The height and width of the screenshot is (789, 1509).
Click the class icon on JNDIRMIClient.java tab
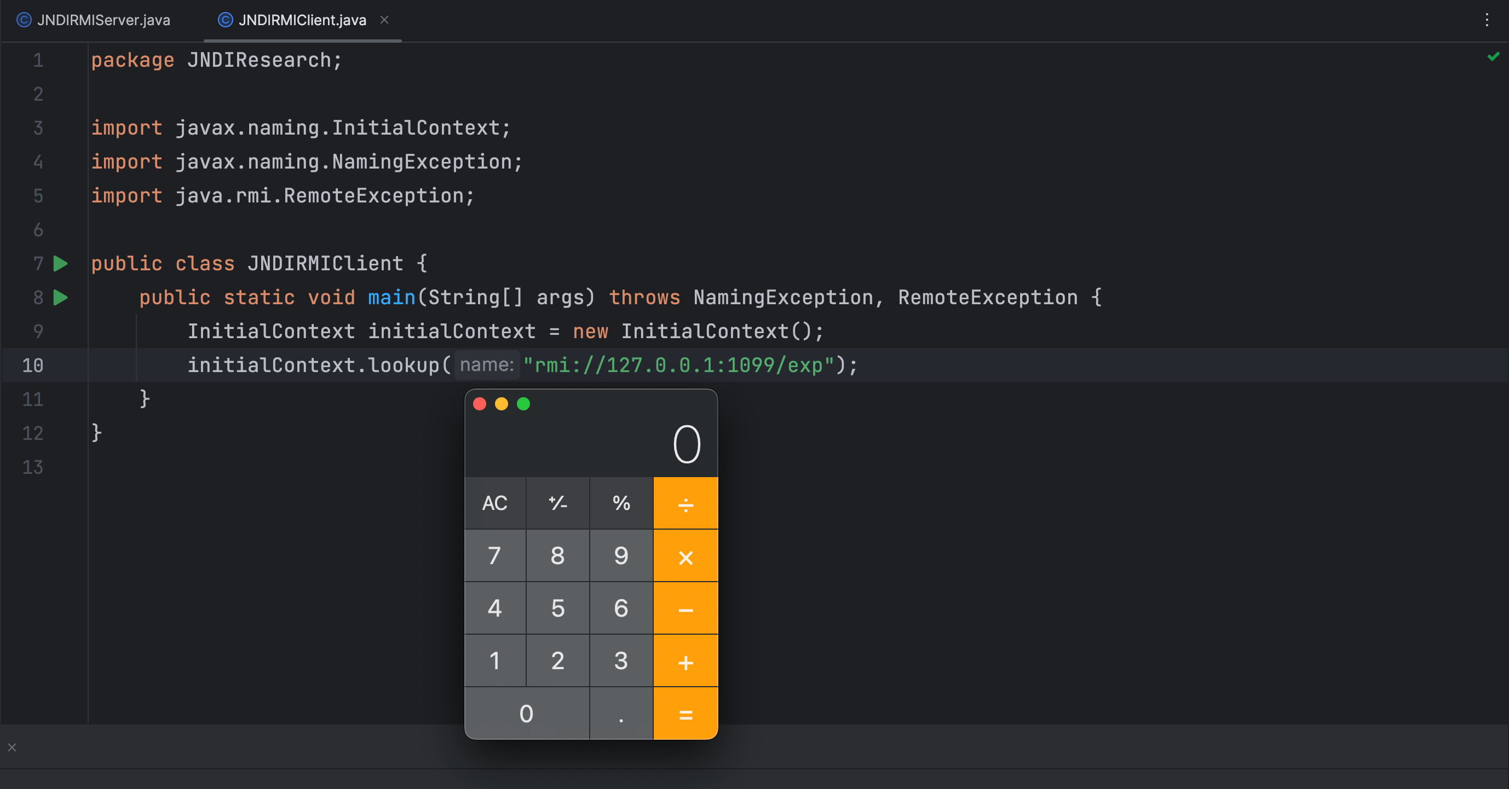point(226,20)
